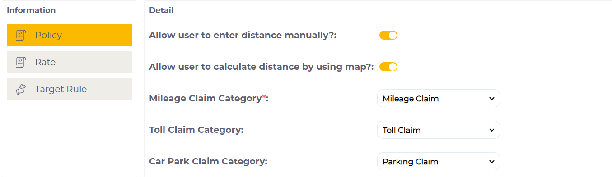The width and height of the screenshot is (612, 177).
Task: Click the Mileage Claim Category label
Action: (x=209, y=98)
